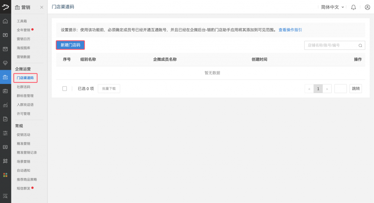Viewport: 374px width, 203px height.
Task: Open the notification bell icon
Action: (353, 7)
